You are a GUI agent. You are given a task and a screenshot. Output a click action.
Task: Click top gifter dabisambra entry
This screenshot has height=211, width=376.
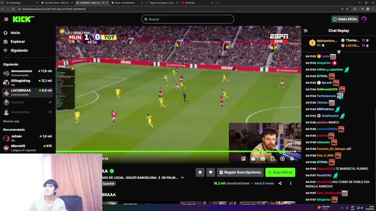323,43
